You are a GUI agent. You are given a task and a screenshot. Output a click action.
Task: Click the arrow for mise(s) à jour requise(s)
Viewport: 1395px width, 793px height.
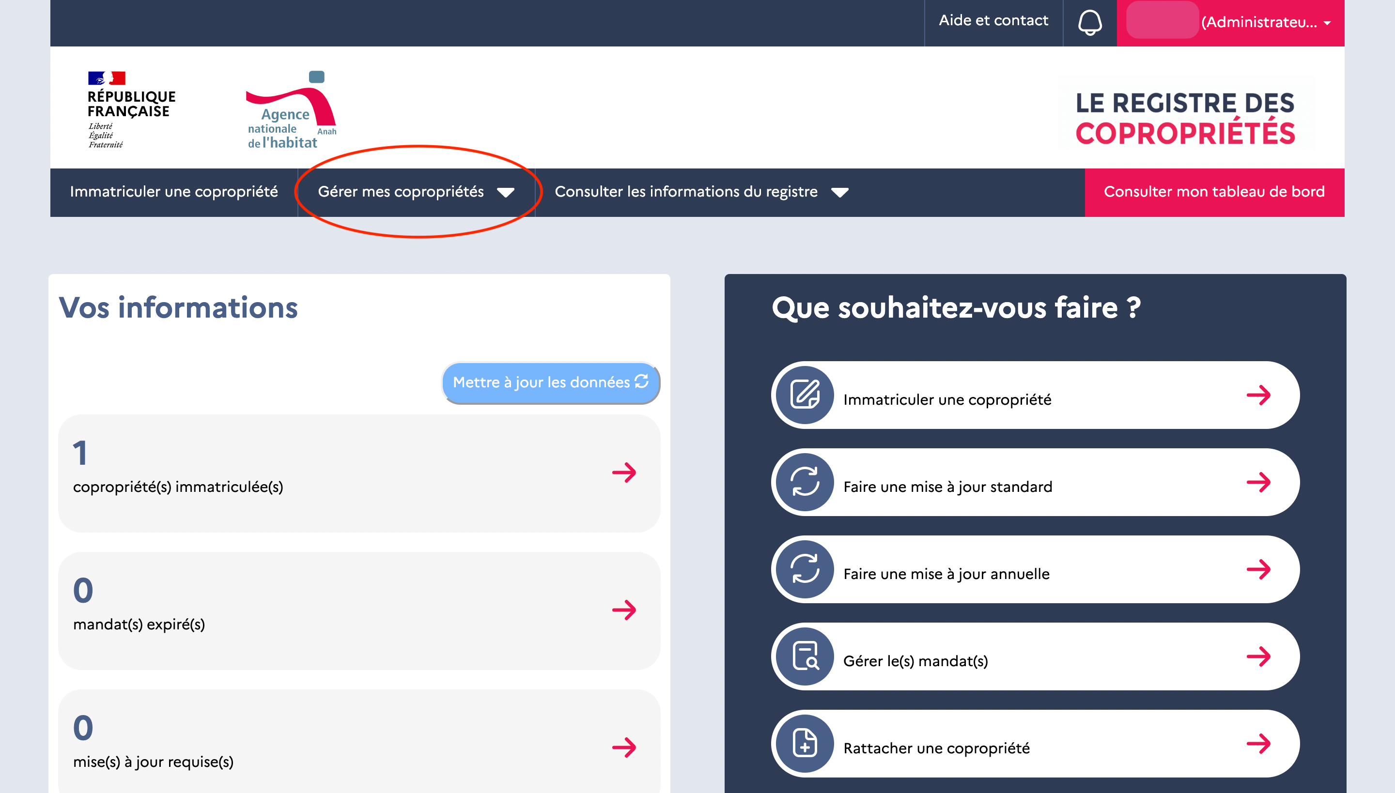click(624, 747)
